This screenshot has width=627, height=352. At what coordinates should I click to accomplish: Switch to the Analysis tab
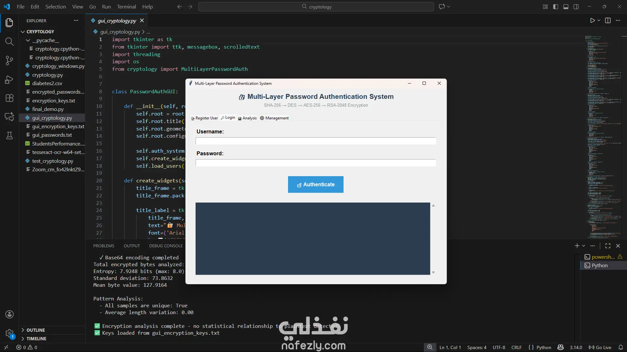(248, 118)
